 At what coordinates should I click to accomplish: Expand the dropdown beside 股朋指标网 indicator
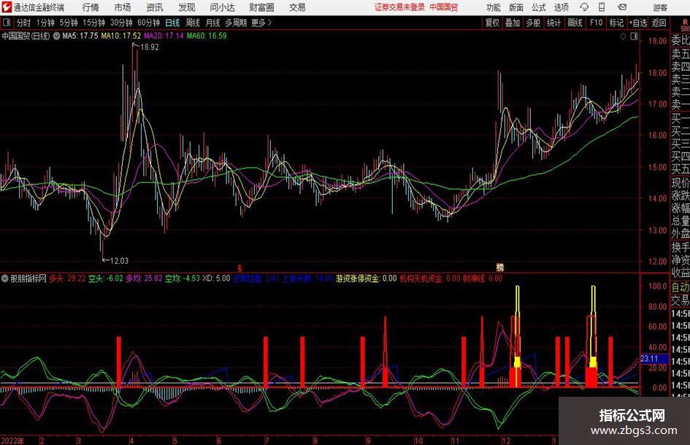[5, 278]
